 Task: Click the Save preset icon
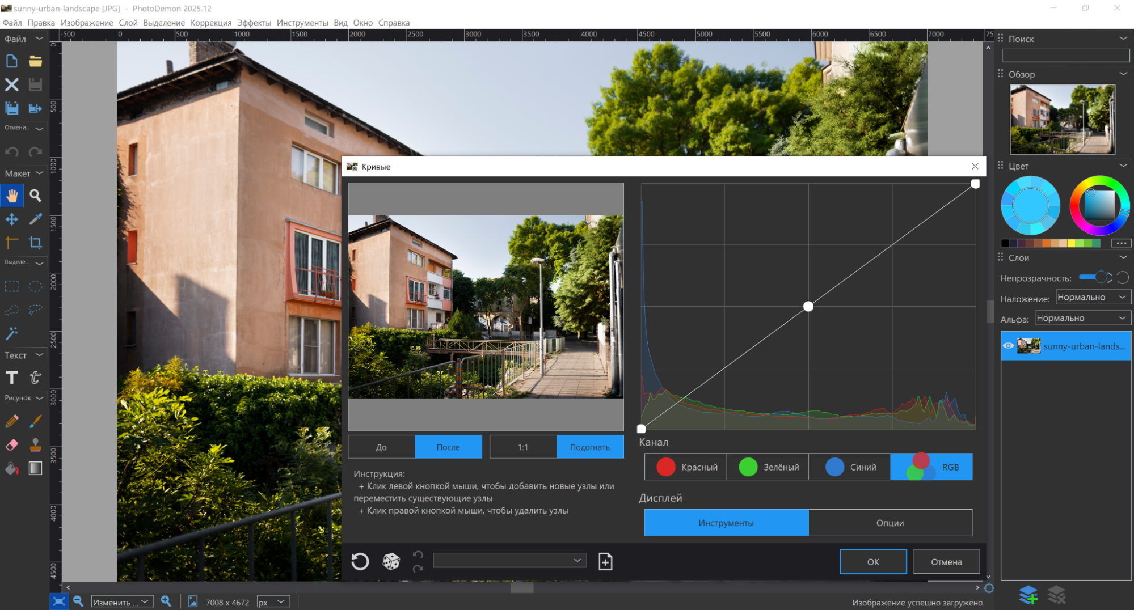pos(605,561)
